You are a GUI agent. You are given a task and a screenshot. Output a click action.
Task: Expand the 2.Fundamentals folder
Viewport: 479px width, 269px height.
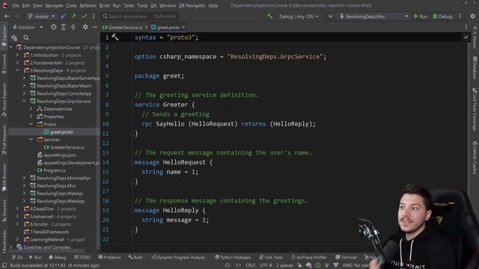click(x=17, y=63)
